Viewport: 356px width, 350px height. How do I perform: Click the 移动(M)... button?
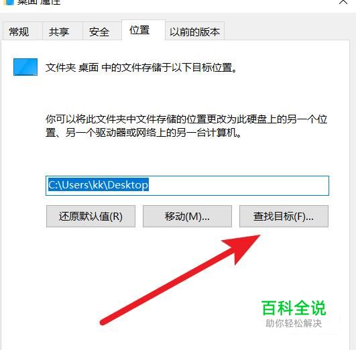click(x=187, y=216)
